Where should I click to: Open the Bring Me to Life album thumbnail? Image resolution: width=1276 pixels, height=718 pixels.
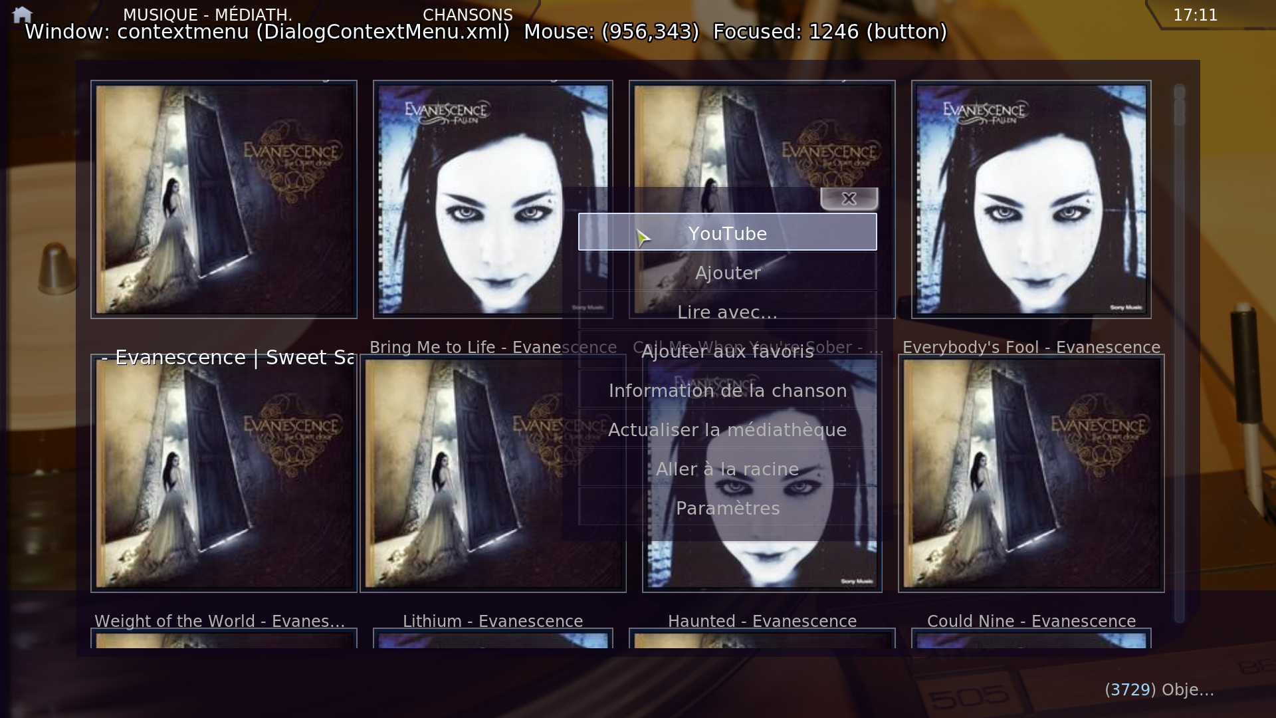pos(492,199)
